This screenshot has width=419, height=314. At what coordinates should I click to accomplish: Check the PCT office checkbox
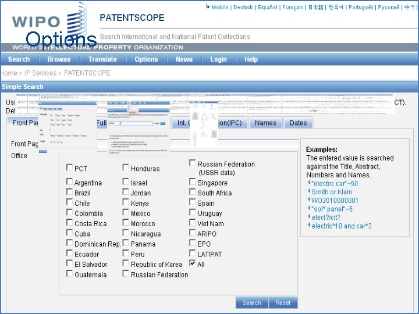point(69,167)
